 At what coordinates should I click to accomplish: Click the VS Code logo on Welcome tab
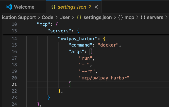9,7
